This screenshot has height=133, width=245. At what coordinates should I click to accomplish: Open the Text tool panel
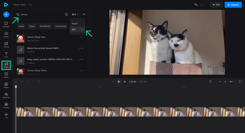pyautogui.click(x=6, y=55)
